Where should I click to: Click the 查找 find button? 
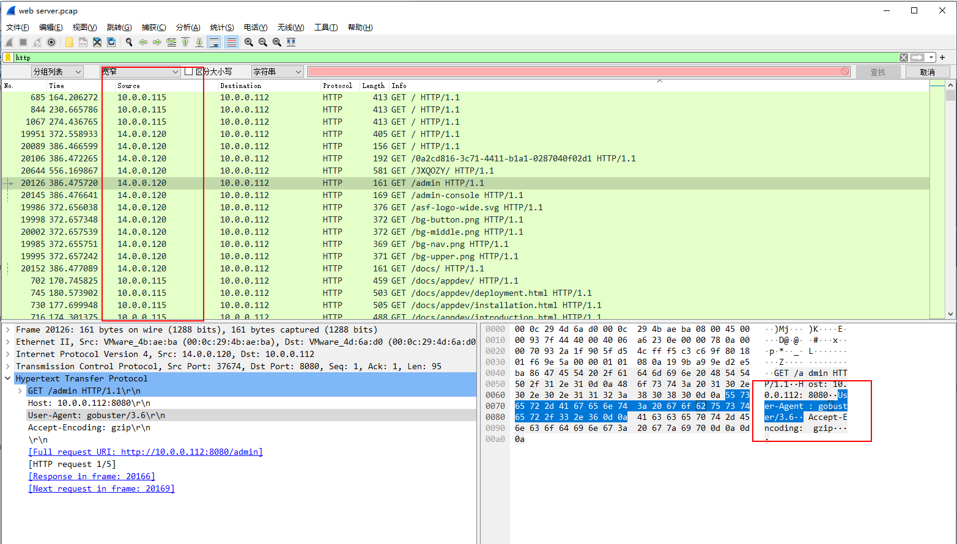(878, 72)
